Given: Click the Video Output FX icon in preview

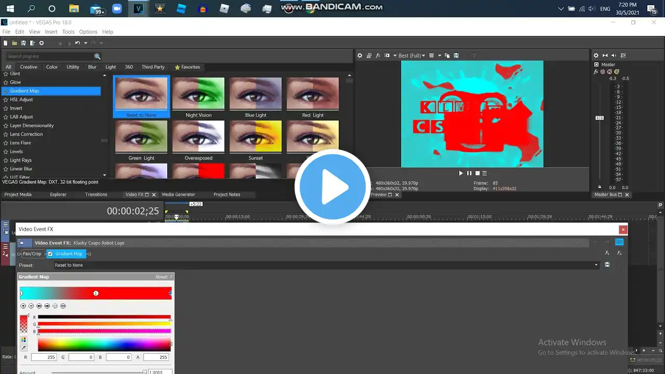Looking at the screenshot, I should [x=378, y=56].
